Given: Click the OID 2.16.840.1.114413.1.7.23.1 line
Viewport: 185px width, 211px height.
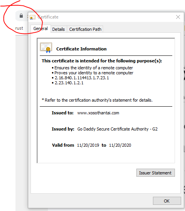Looking at the screenshot, I should click(81, 78).
